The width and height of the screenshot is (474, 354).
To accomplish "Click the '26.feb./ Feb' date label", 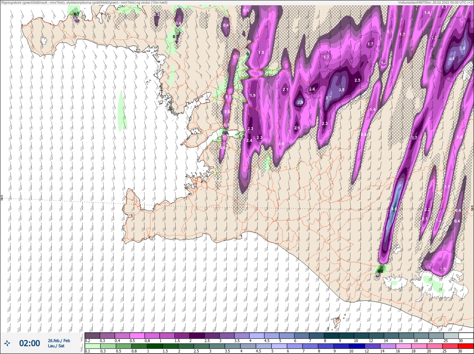I will 59,340.
